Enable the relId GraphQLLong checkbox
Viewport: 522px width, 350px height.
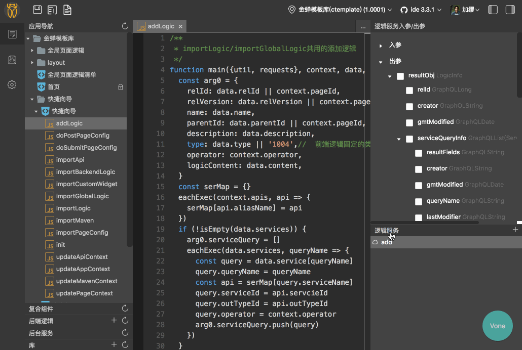tap(409, 90)
